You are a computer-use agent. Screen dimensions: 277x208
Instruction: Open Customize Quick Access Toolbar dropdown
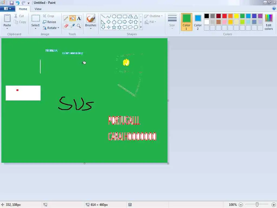click(28, 3)
